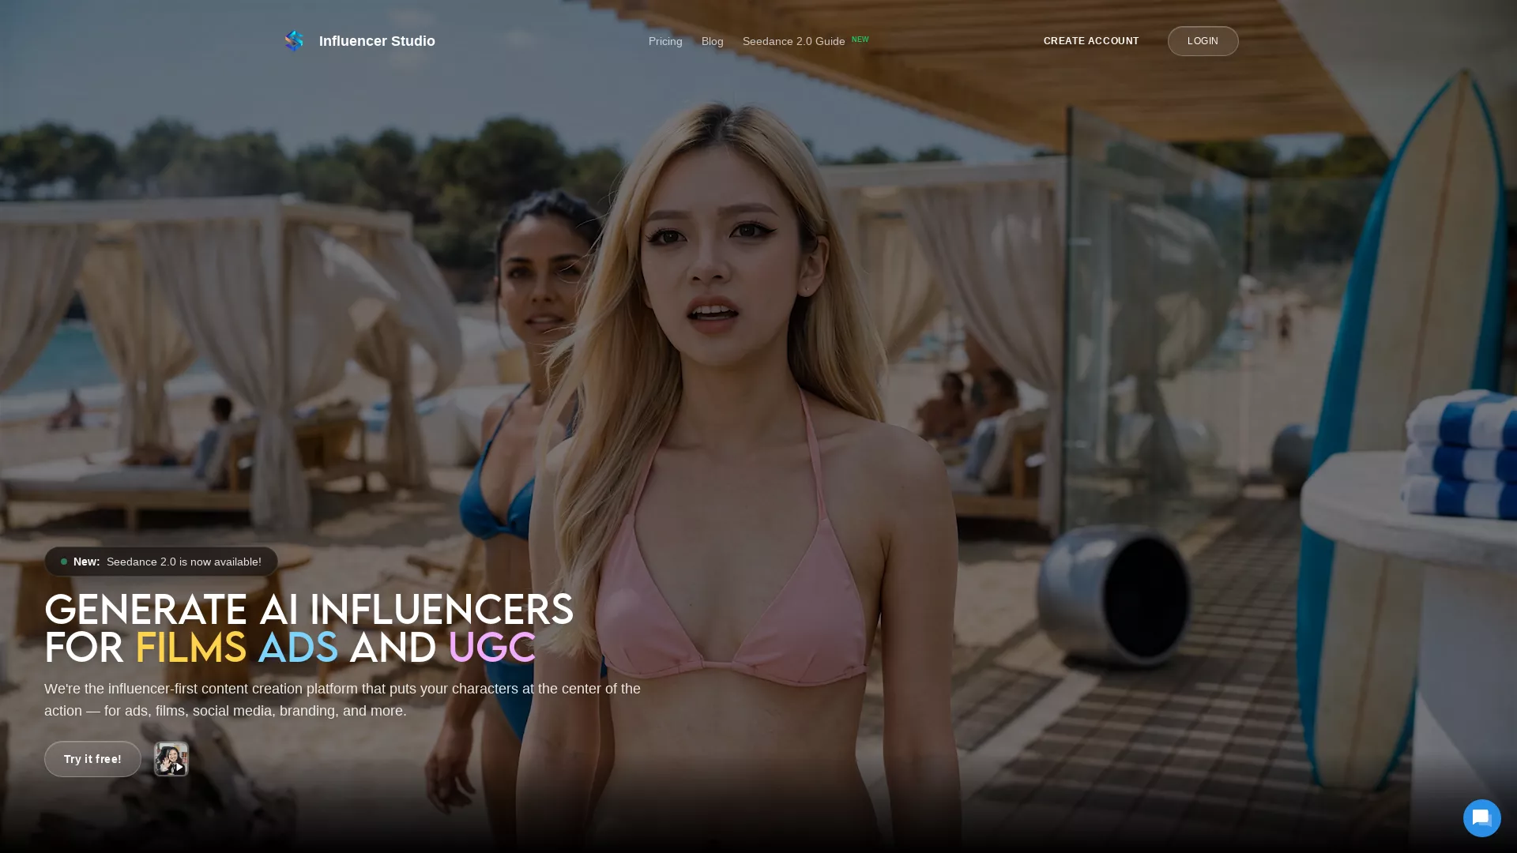The height and width of the screenshot is (853, 1517).
Task: Select the NEW badge next to Seedance 2.0 Guide
Action: tap(860, 39)
